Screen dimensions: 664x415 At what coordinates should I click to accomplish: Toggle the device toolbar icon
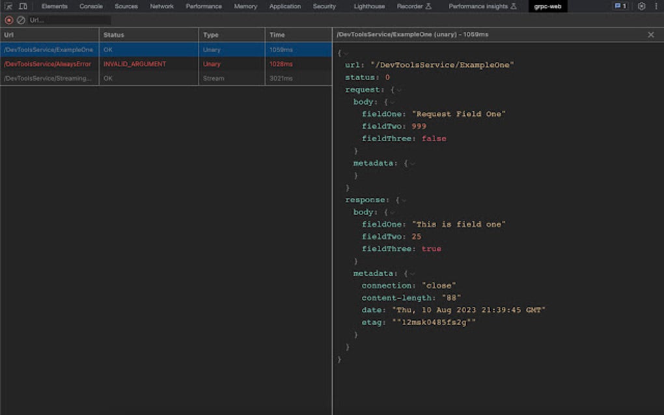23,7
